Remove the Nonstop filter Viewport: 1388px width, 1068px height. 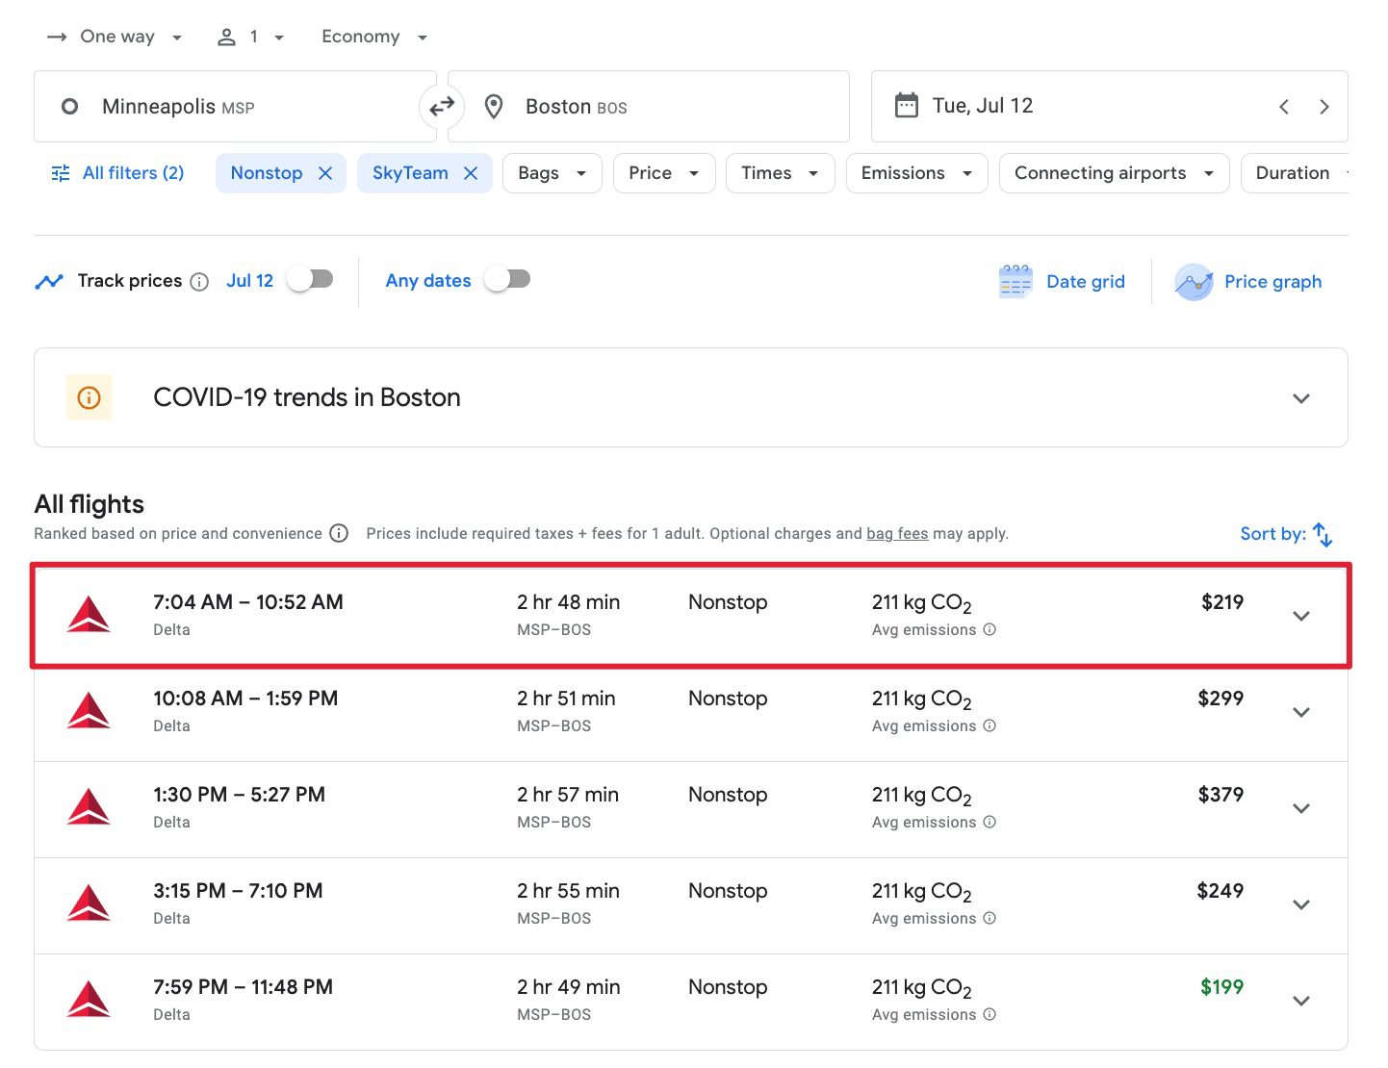click(x=325, y=173)
